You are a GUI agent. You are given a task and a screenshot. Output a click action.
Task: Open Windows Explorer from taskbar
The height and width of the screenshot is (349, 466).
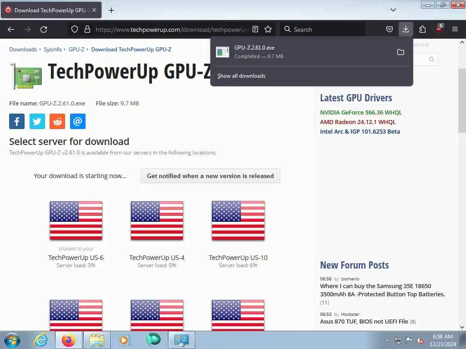click(x=97, y=340)
